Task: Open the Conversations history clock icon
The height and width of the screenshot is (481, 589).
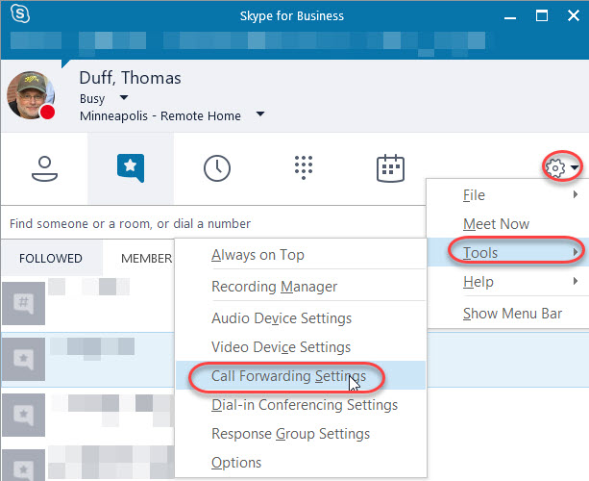Action: point(217,168)
